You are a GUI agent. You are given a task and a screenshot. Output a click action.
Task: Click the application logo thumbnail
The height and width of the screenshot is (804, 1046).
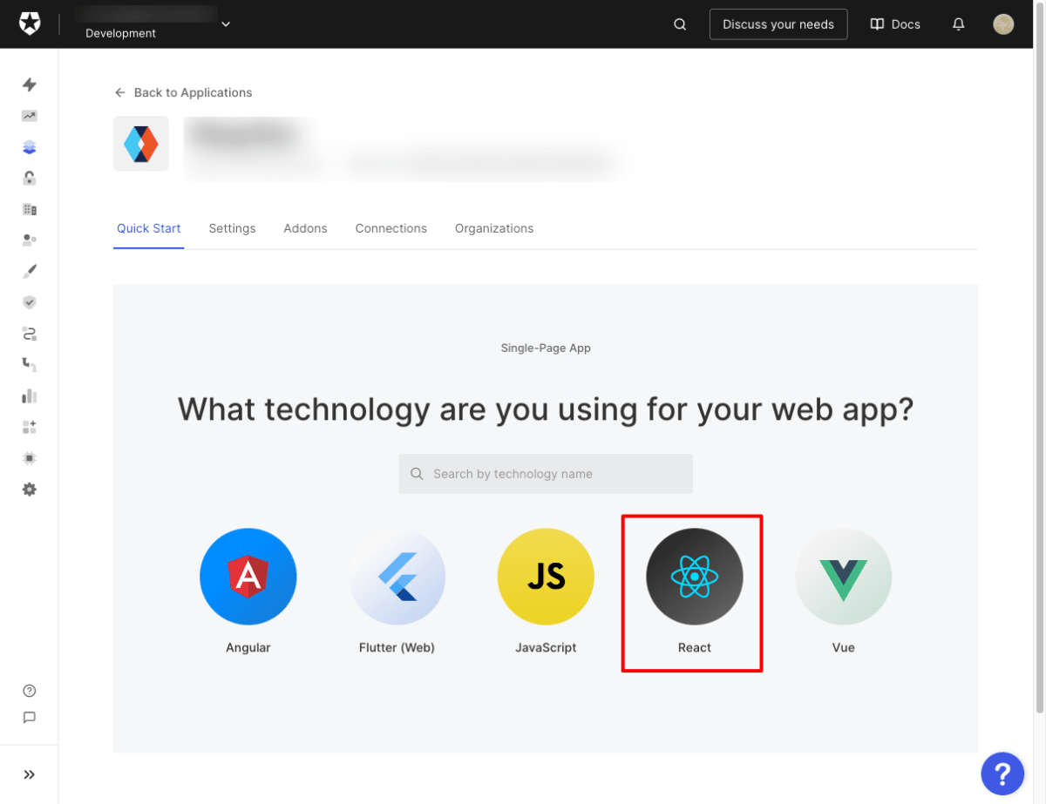point(141,144)
